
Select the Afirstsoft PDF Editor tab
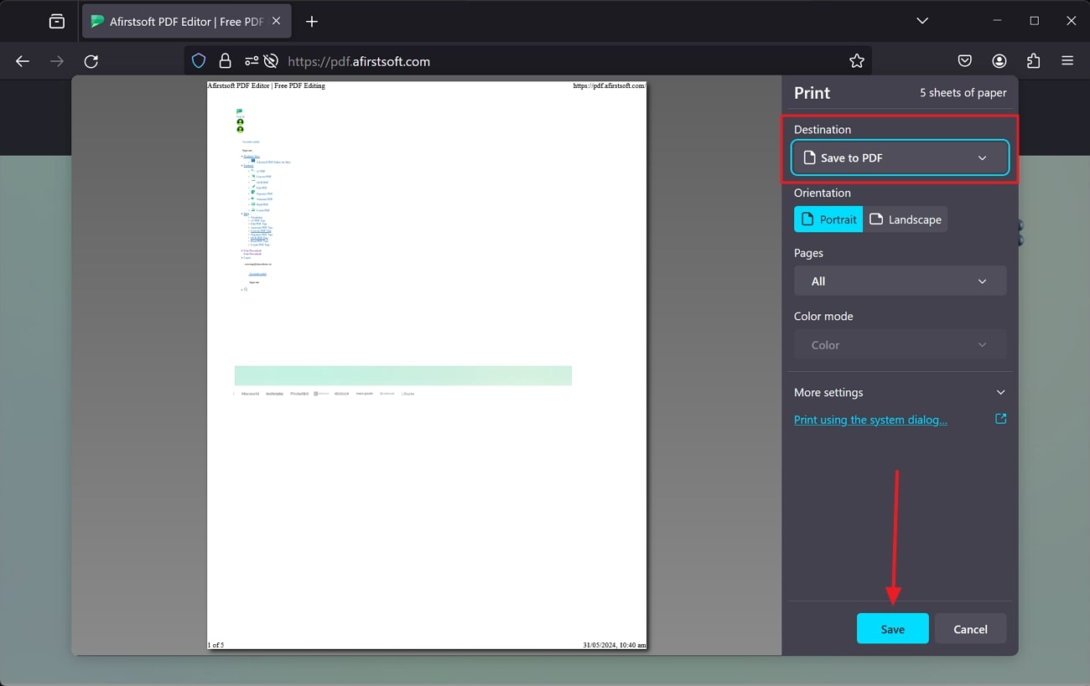point(187,21)
